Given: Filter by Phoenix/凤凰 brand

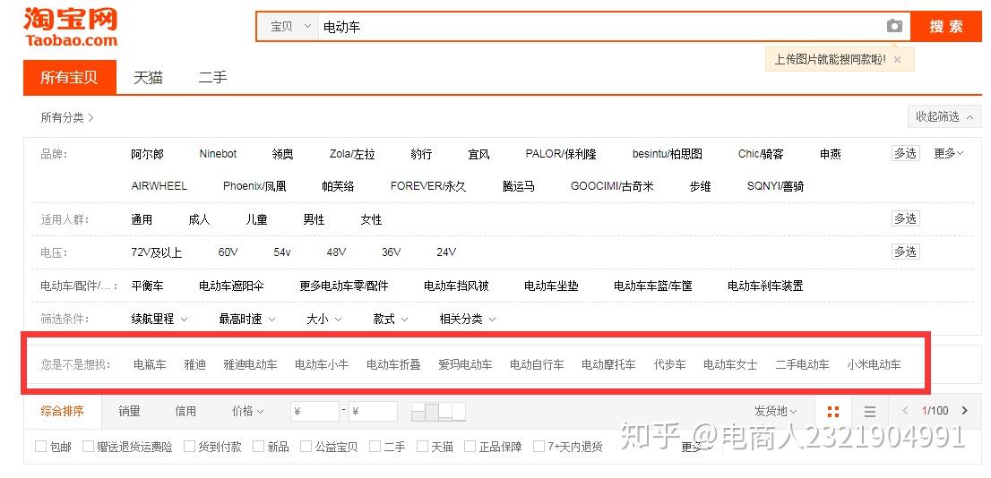Looking at the screenshot, I should click(254, 186).
